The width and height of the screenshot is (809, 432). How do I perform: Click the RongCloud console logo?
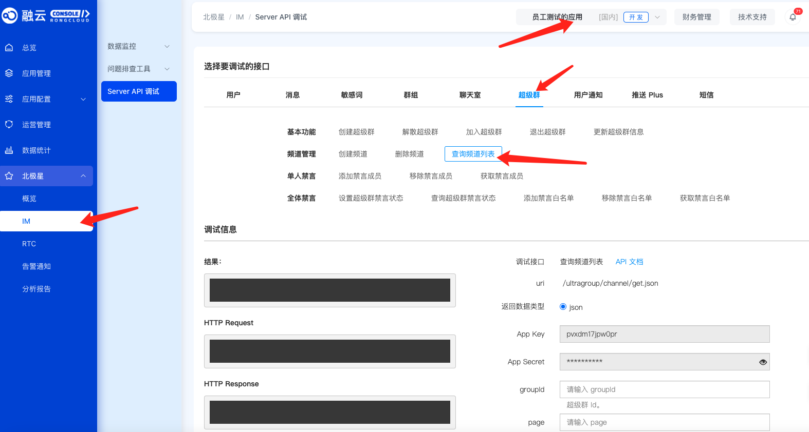46,16
